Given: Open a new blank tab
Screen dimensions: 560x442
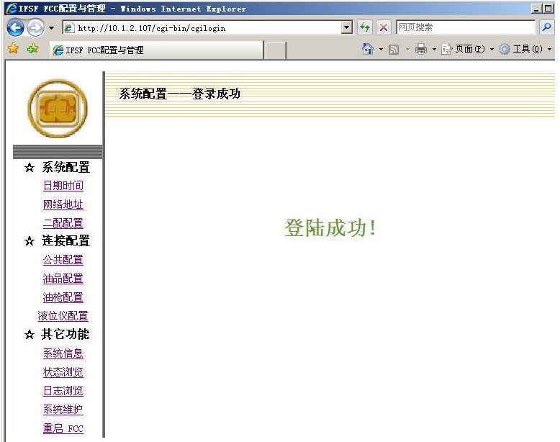Looking at the screenshot, I should (276, 50).
